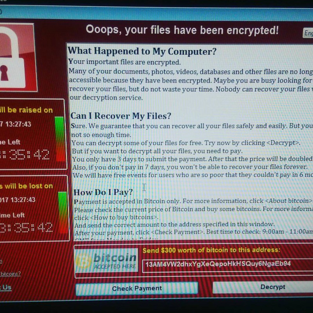Screen dimensions: 313x313
Task: Click the payment raised countdown timer
Action: coord(25,155)
